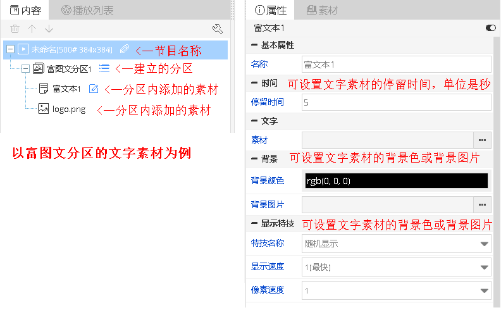Switch to the 素材 tab
Image resolution: width=501 pixels, height=329 pixels.
tap(322, 10)
